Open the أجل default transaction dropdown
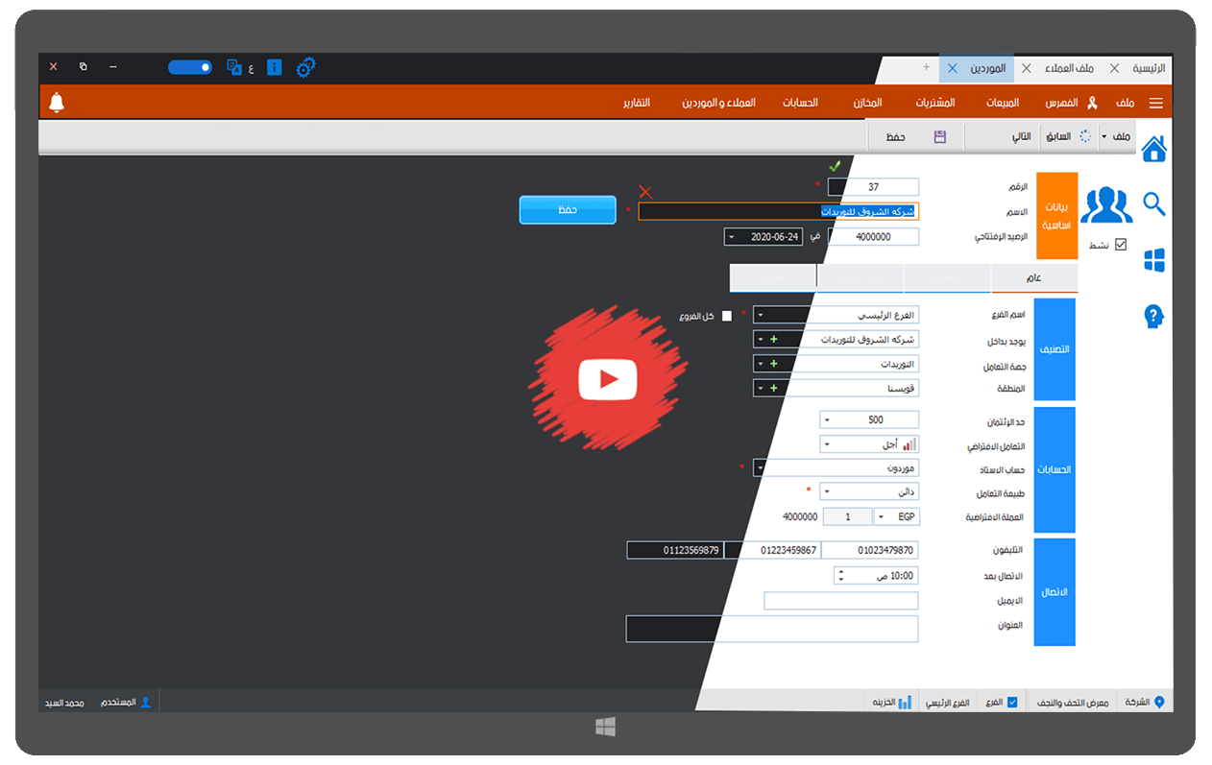1212x765 pixels. pos(828,444)
